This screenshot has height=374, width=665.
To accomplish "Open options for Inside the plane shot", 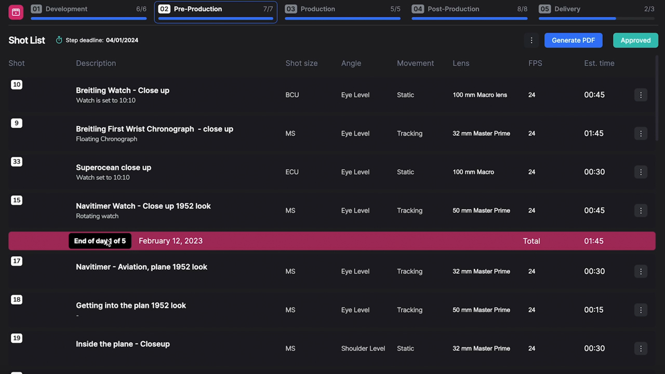I will click(641, 349).
